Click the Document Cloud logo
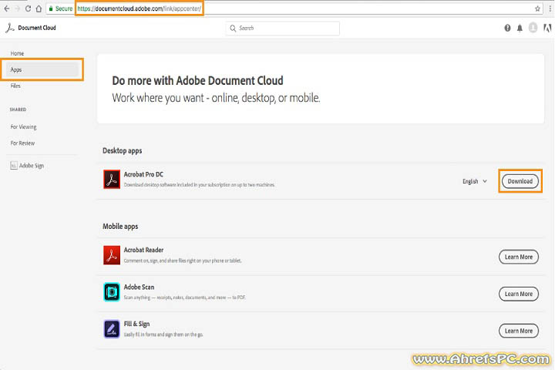This screenshot has width=555, height=370. tap(31, 28)
